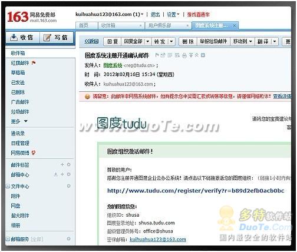Click the gear icon on the 邮件标签 row
Viewport: 297px width, 252px height.
point(68,164)
